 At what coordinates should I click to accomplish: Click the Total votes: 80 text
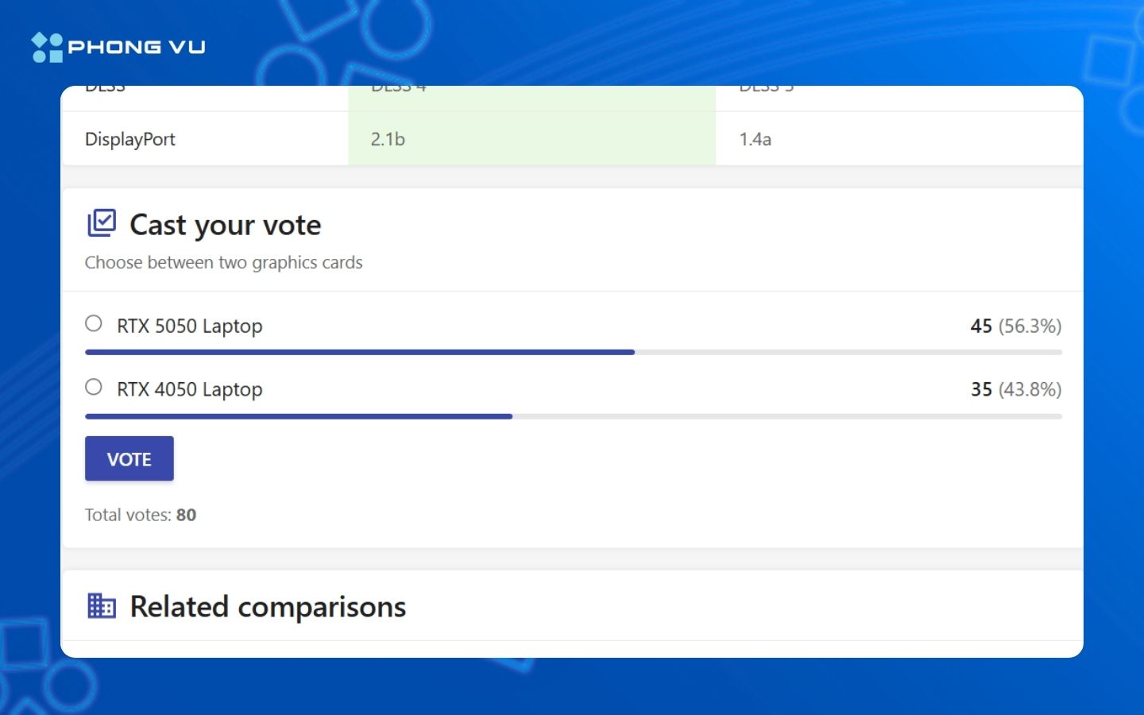click(141, 515)
